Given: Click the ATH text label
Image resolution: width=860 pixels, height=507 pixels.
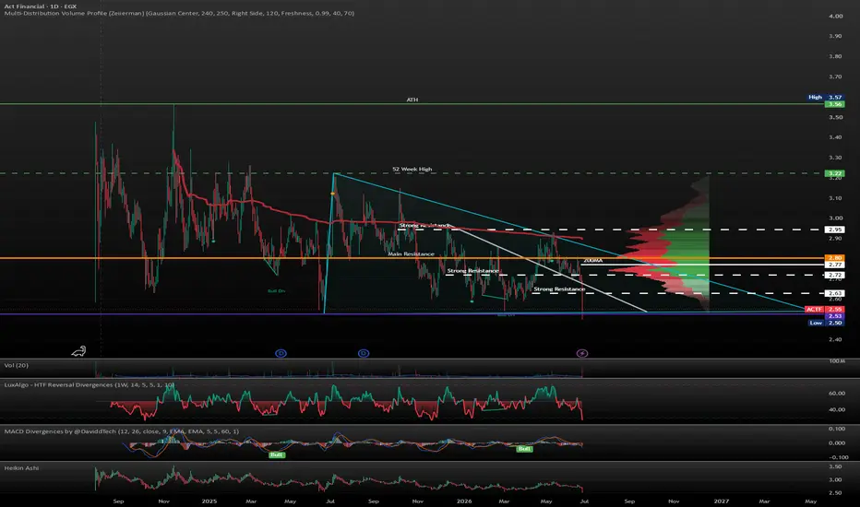Looking at the screenshot, I should coord(412,100).
